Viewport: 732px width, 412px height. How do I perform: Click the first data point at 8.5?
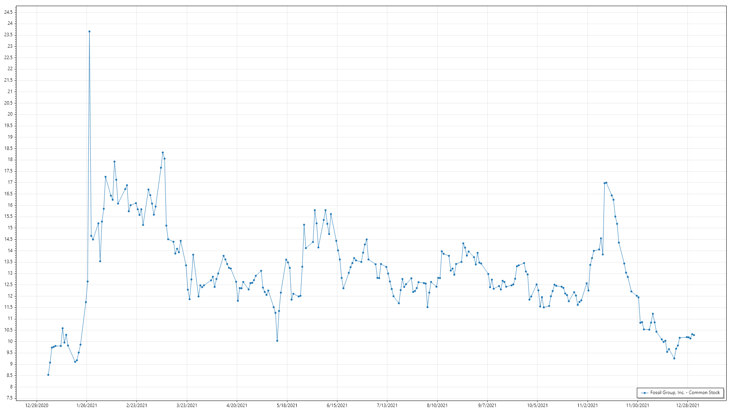pyautogui.click(x=48, y=375)
